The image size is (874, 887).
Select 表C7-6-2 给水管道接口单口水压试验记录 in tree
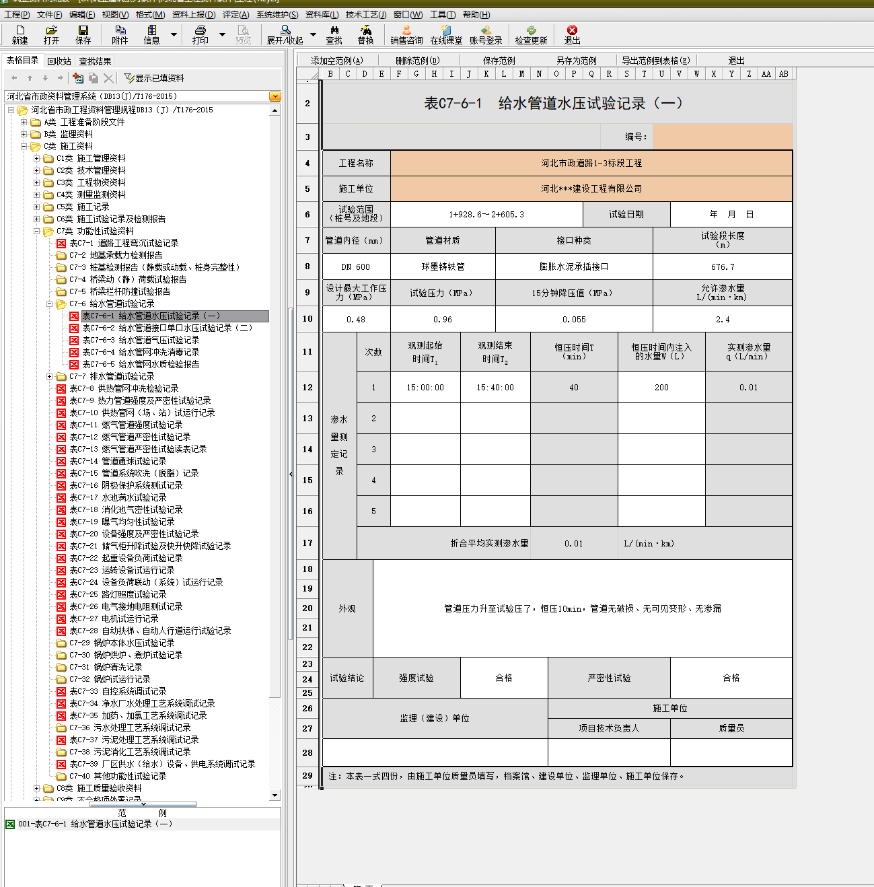click(167, 328)
